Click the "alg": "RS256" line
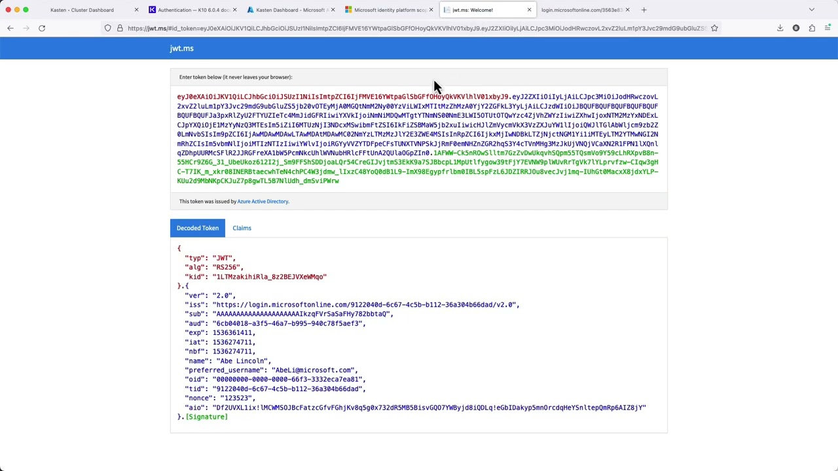The image size is (838, 471). pyautogui.click(x=214, y=267)
